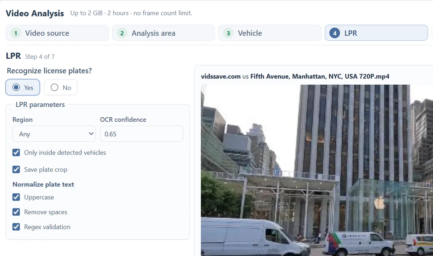Toggle the Remove spaces checkbox
Screen dimensions: 433x256
tap(16, 212)
